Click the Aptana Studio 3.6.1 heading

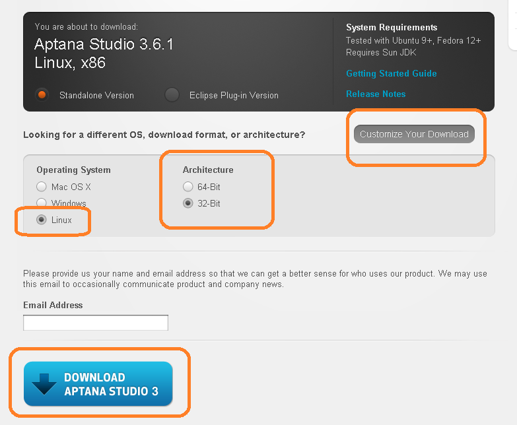tap(104, 44)
